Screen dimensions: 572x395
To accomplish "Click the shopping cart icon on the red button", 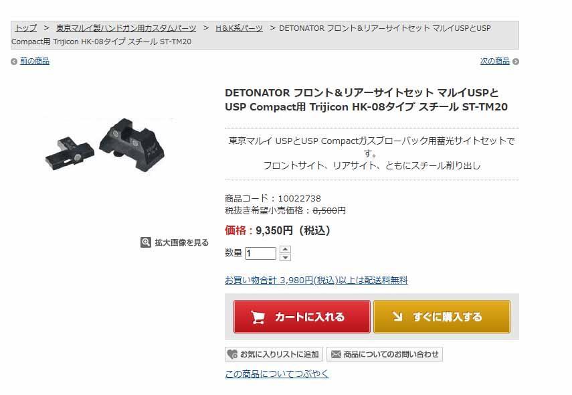I will coord(258,317).
